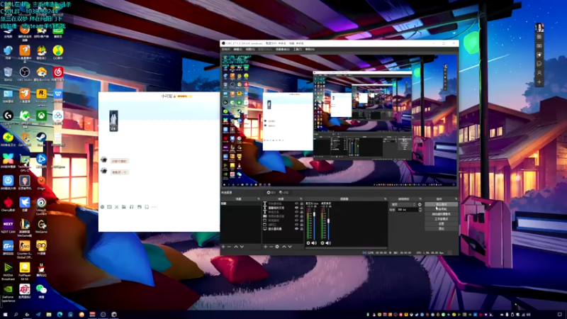Viewport: 567px width, 319px height.
Task: Remove the selected source with the Sources minus button
Action: coord(271,247)
